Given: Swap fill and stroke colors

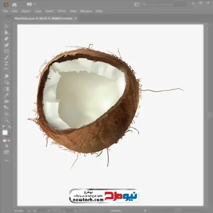Looking at the screenshot, I should 9,127.
